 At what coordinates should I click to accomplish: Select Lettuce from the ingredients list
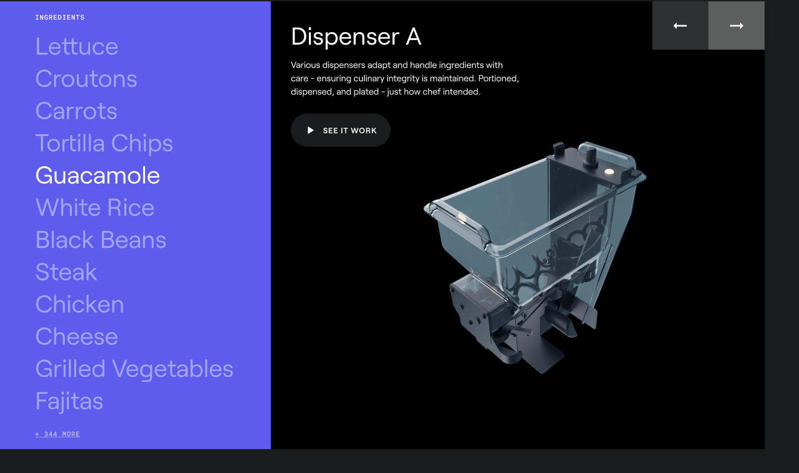(76, 47)
